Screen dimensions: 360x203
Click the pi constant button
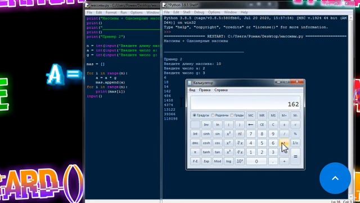click(195, 152)
